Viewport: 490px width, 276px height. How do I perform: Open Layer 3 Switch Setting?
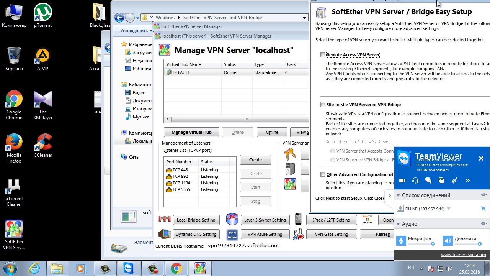coord(265,220)
